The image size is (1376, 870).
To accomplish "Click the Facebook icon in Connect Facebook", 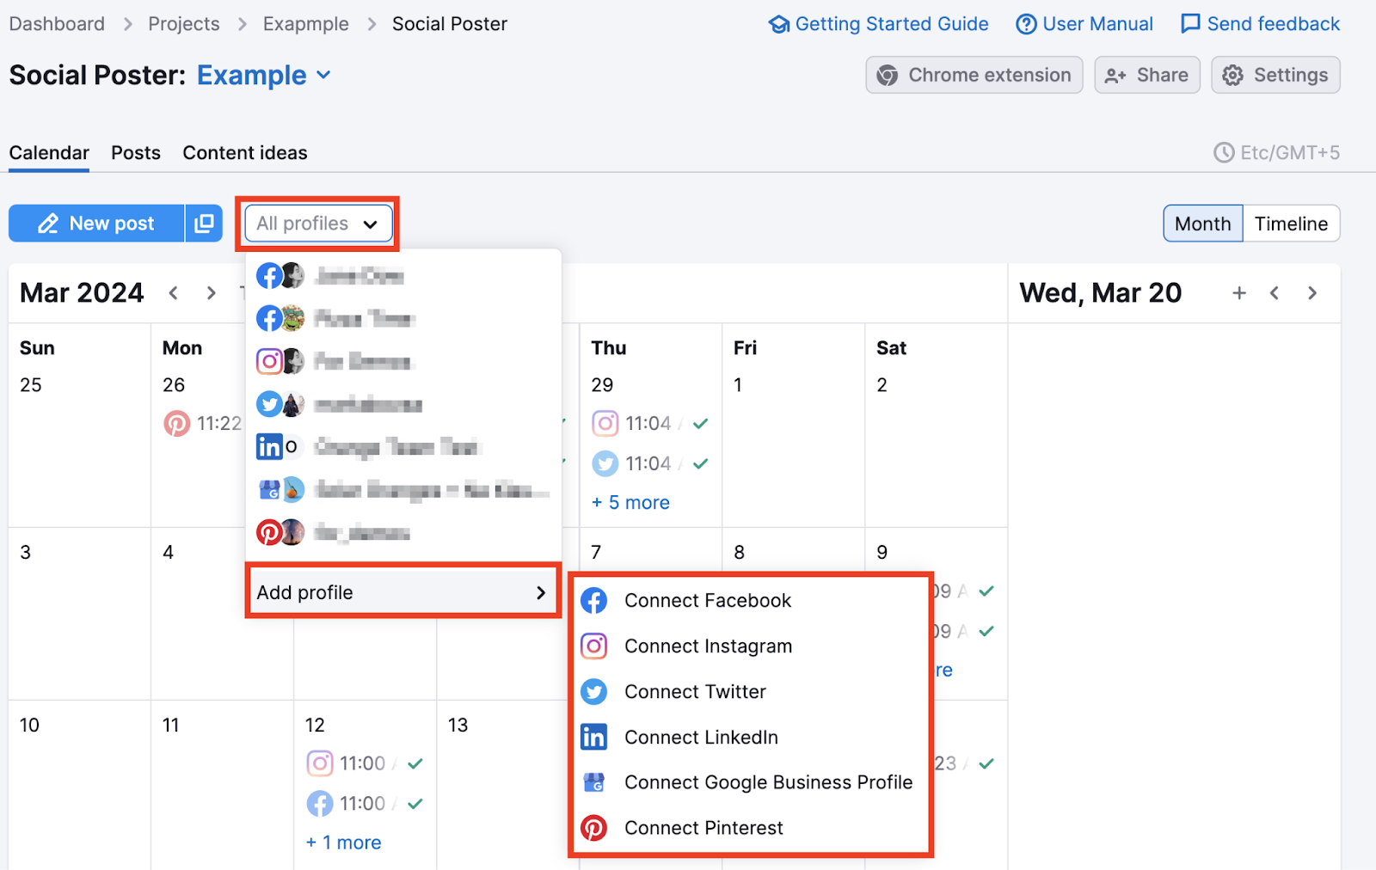I will (x=593, y=601).
